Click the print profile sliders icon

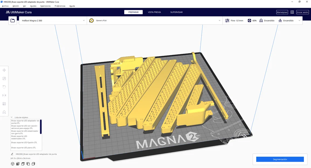[x=227, y=21]
